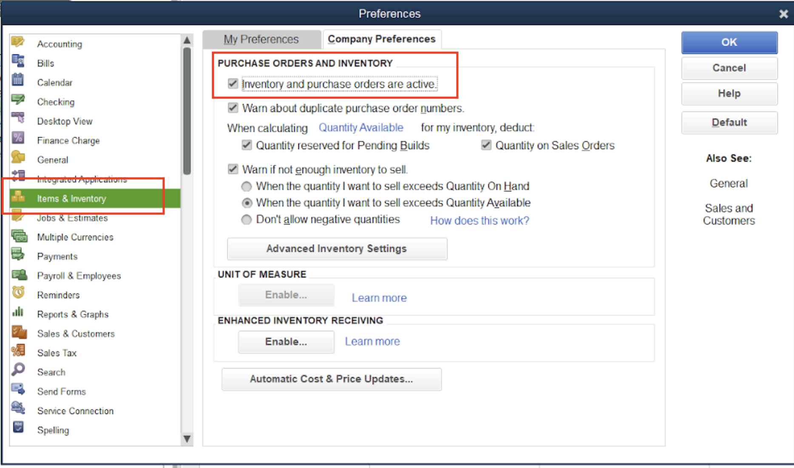Screen dimensions: 794x468
Task: Open the Accounting preferences icon
Action: [18, 42]
